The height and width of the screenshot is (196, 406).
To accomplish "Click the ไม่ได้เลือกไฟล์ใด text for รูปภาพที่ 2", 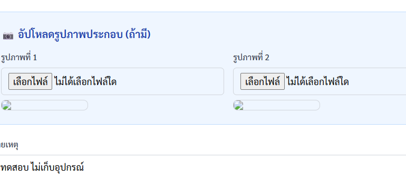I will tap(317, 81).
